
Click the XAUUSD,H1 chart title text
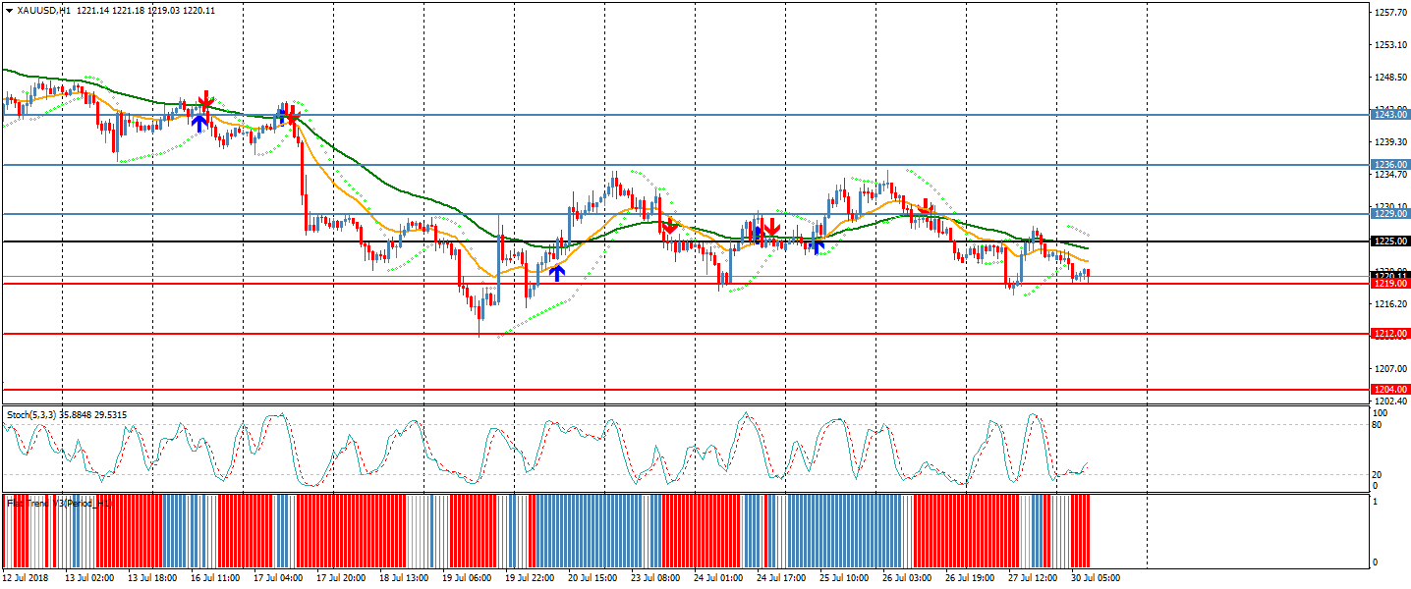[x=44, y=10]
